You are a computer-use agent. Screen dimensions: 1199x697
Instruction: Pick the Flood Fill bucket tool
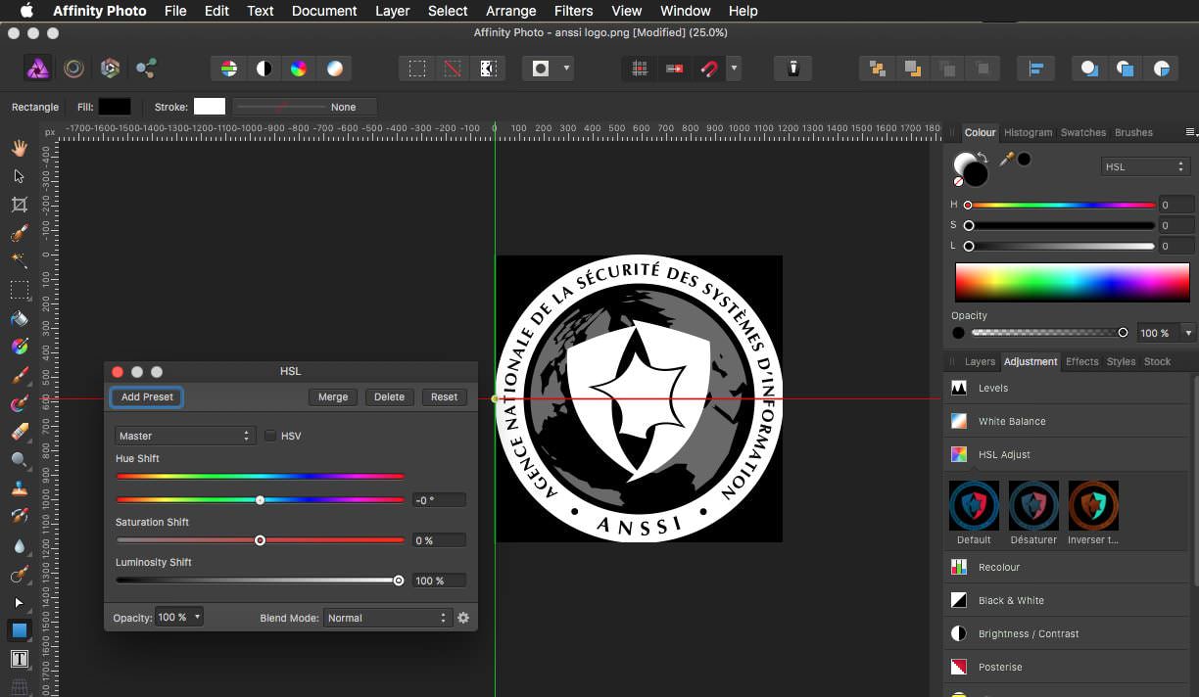(19, 318)
